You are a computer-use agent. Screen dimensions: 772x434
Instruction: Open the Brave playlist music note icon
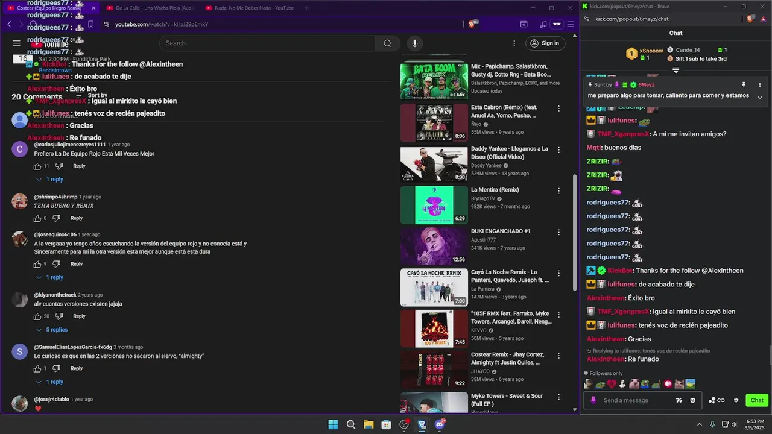coord(543,24)
